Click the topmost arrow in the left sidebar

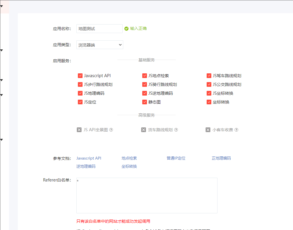pyautogui.click(x=1, y=6)
